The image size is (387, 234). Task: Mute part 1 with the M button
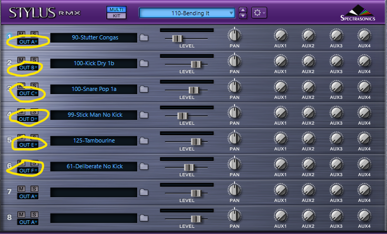pyautogui.click(x=22, y=33)
